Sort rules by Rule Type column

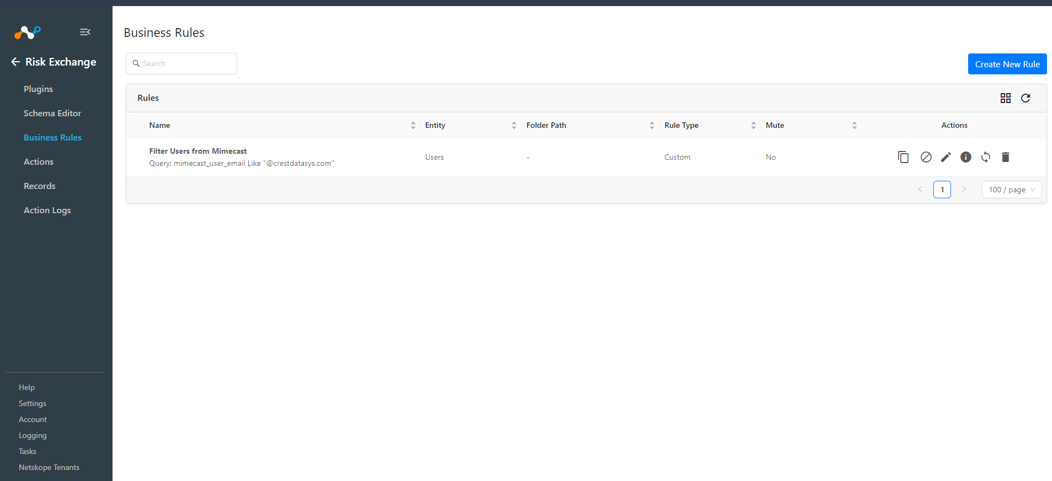point(754,126)
